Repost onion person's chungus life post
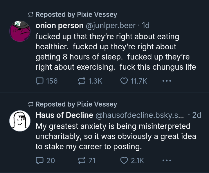209x173 pixels. (x=90, y=81)
